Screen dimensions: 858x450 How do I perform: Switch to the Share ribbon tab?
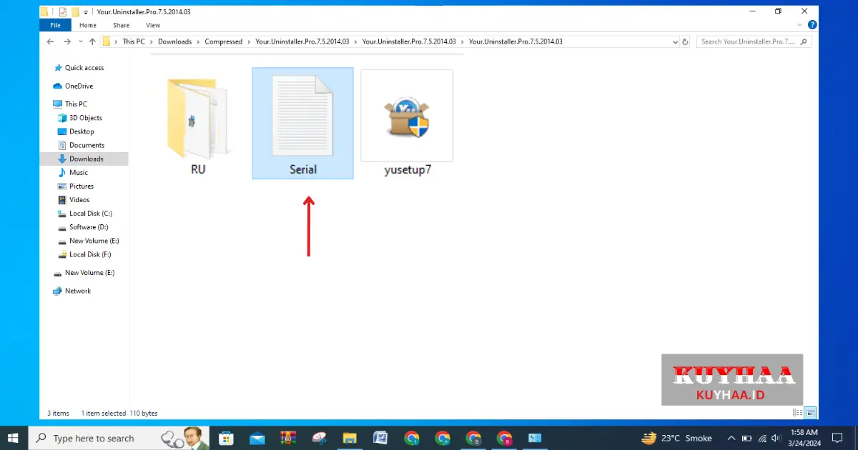[121, 25]
